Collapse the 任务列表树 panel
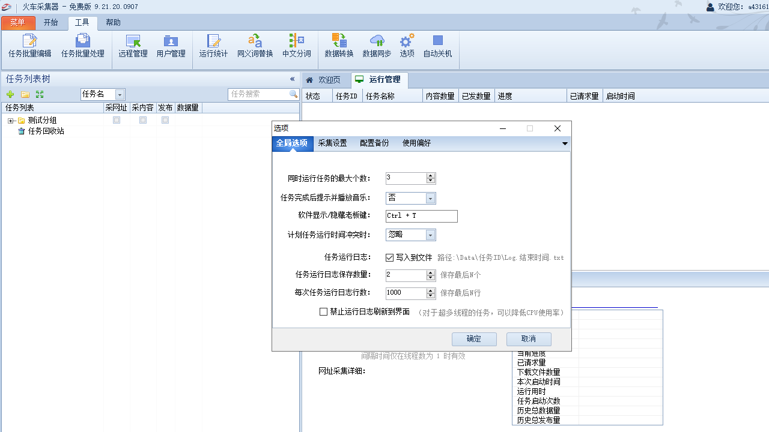Screen dimensions: 769x432 point(293,79)
